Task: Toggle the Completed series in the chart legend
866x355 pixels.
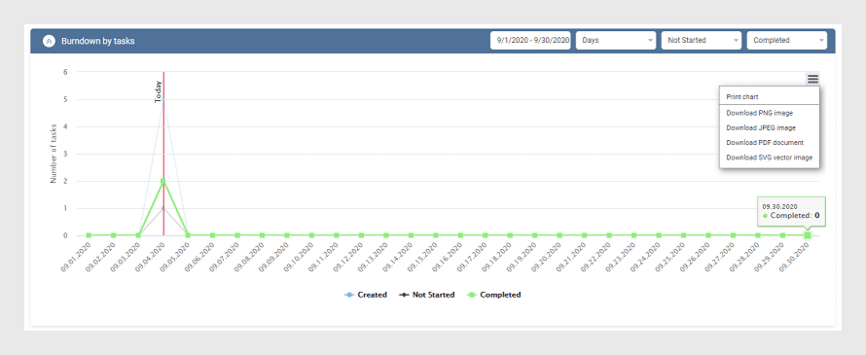Action: [x=493, y=295]
